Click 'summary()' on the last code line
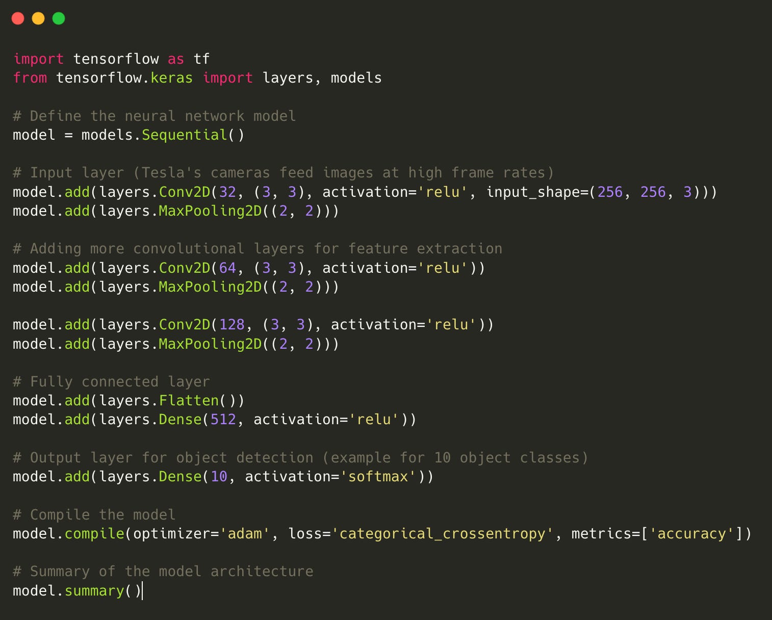Viewport: 772px width, 620px height. pos(103,591)
